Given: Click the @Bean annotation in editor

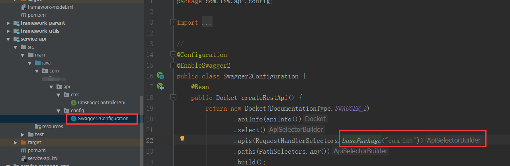Looking at the screenshot, I should click(200, 87).
